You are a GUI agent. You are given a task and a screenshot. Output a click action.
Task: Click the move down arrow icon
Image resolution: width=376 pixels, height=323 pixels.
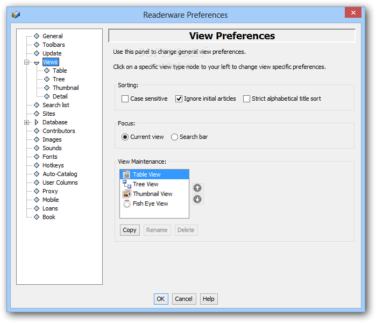click(x=197, y=199)
